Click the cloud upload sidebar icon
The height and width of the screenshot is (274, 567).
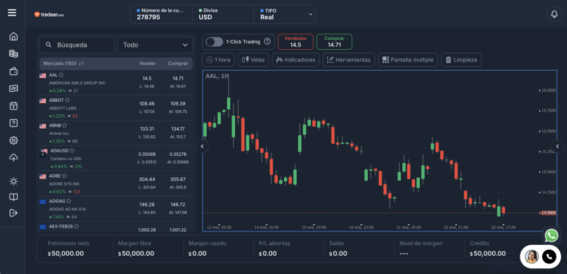[13, 157]
